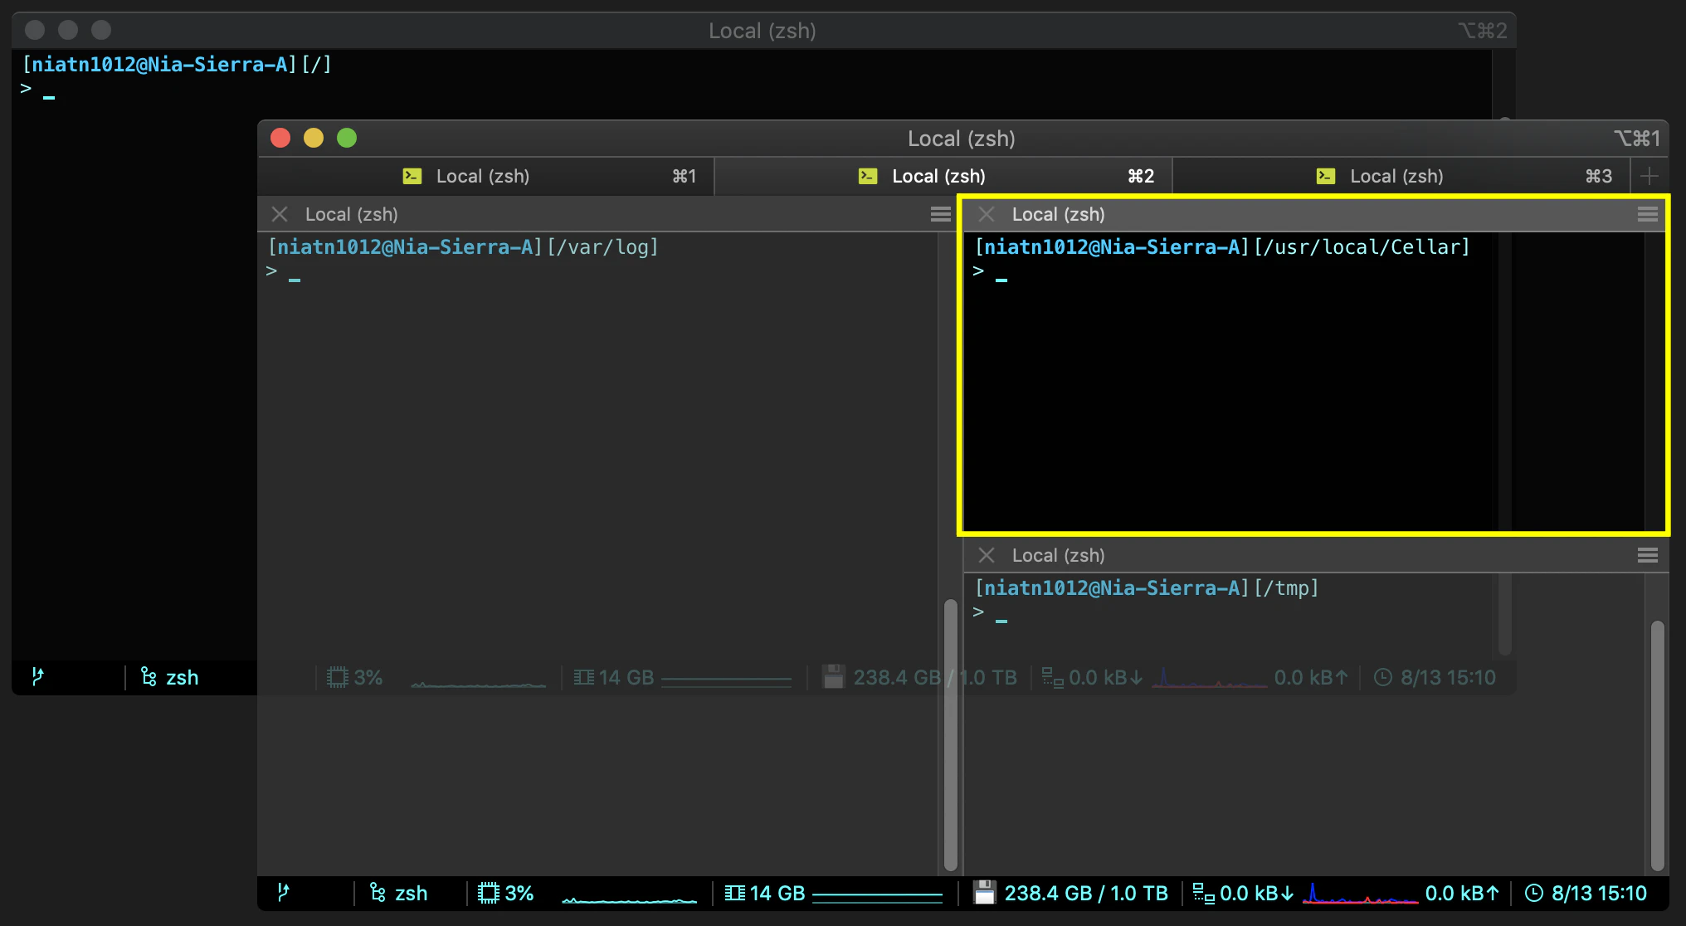
Task: Click memory icon beside 14 GB in front status bar
Action: coord(735,893)
